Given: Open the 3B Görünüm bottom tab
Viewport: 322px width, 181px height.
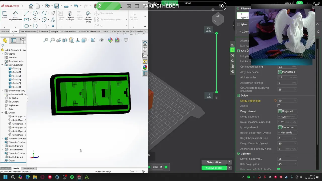Looking at the screenshot, I should point(28,168).
